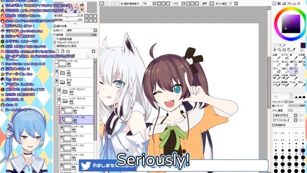
Task: Hide the まつり folder layer
Action: [57, 80]
